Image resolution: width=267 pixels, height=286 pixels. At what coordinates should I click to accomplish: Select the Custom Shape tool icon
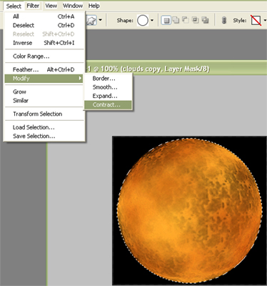(91, 21)
